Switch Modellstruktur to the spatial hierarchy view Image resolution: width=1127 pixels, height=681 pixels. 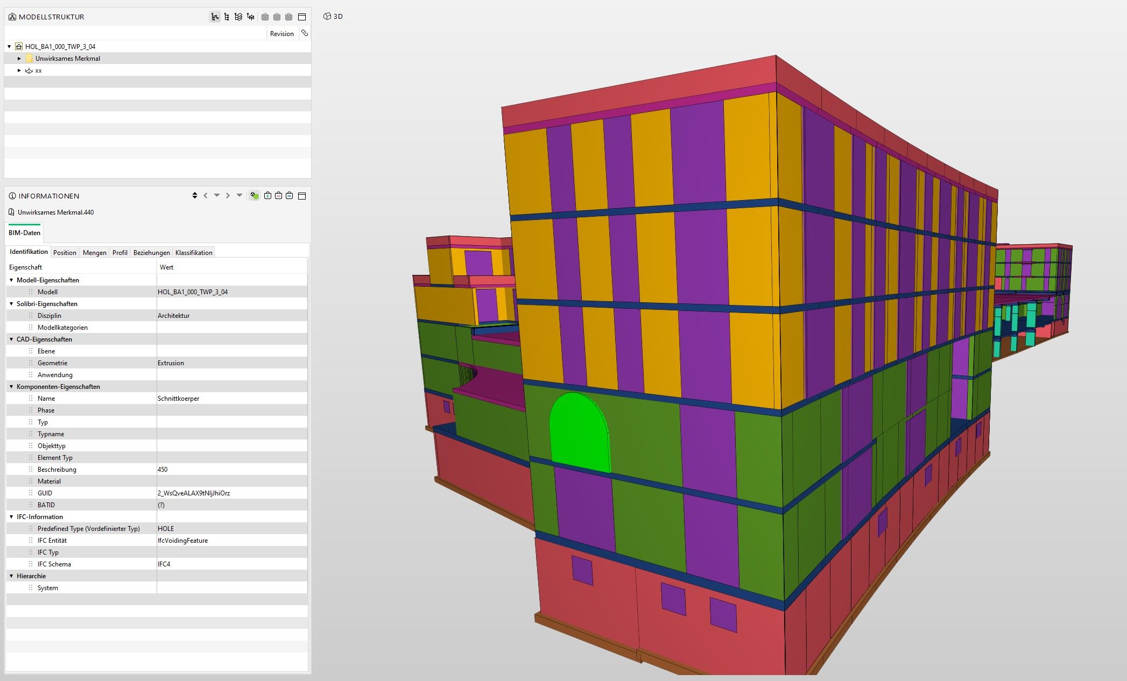click(251, 17)
